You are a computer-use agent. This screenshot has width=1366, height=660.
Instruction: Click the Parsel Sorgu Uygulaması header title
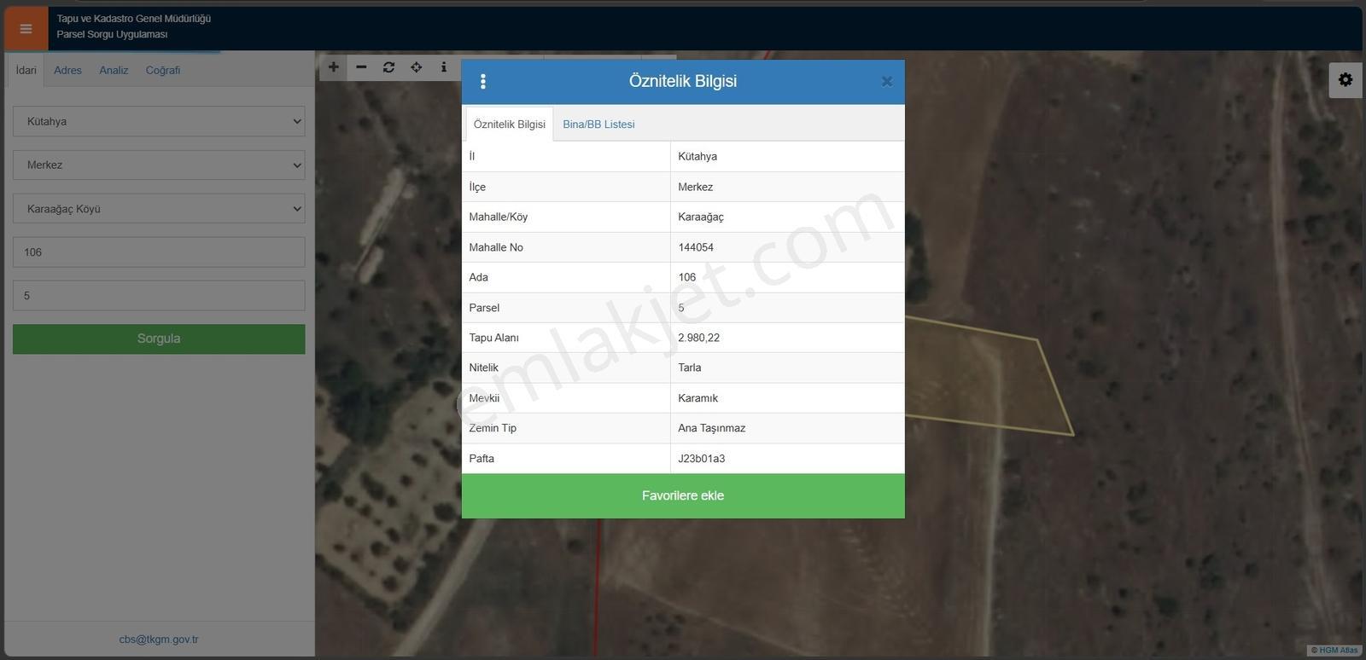point(112,35)
